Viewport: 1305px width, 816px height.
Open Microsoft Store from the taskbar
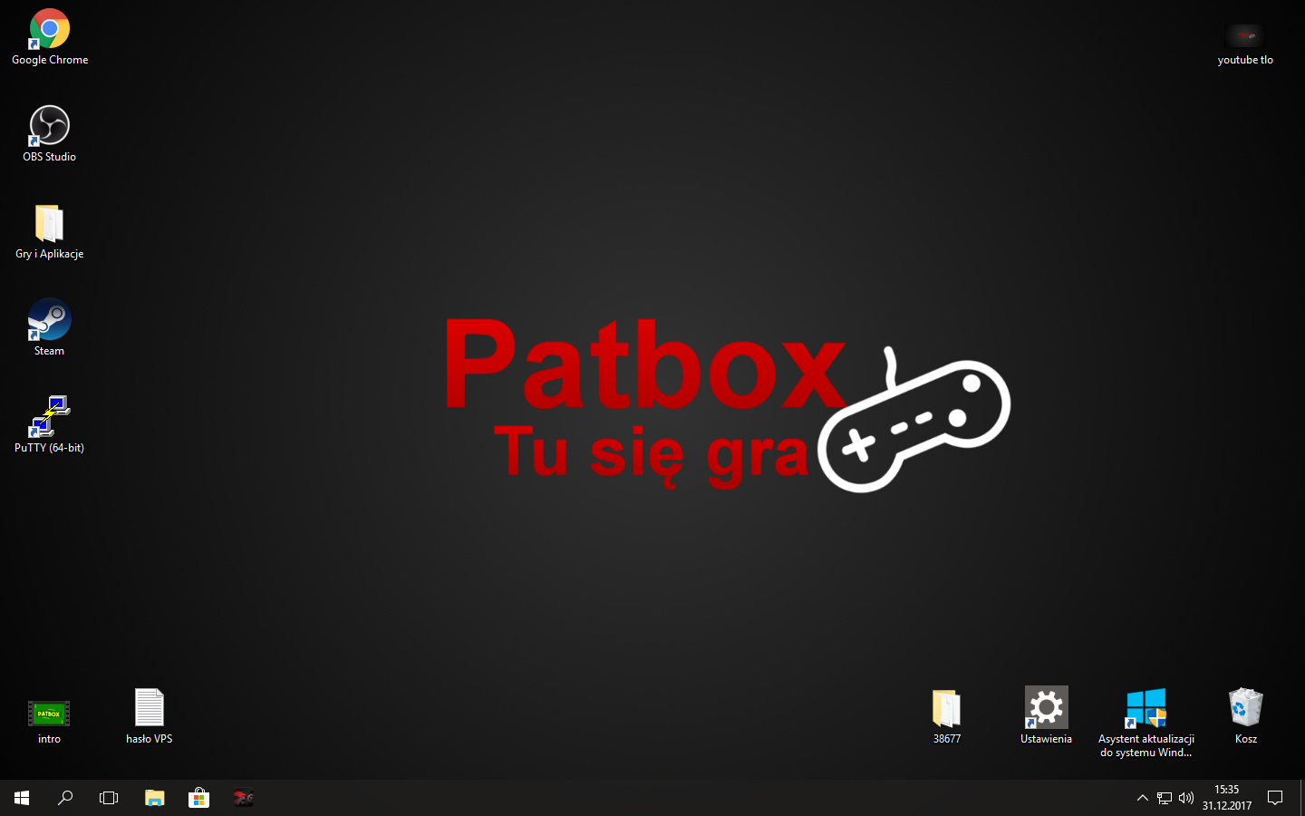tap(198, 798)
